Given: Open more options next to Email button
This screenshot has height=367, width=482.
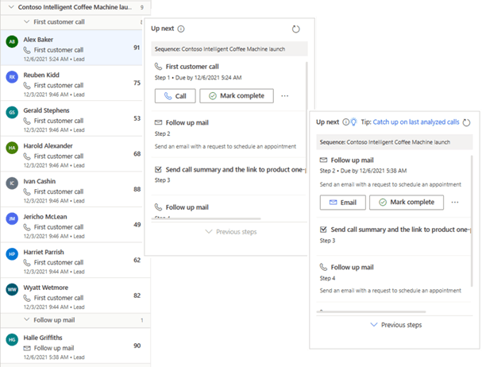Looking at the screenshot, I should coord(455,203).
